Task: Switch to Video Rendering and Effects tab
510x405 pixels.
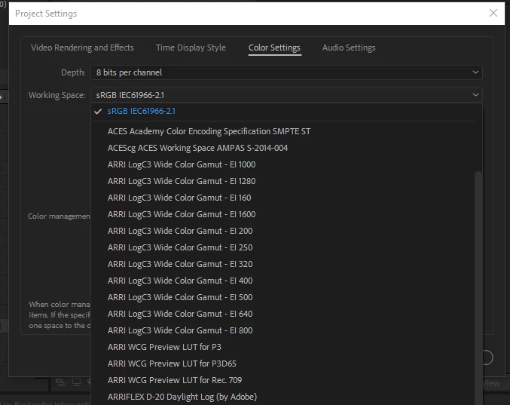Action: pyautogui.click(x=82, y=48)
